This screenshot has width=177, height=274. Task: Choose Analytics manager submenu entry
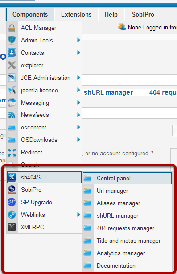coord(127,253)
